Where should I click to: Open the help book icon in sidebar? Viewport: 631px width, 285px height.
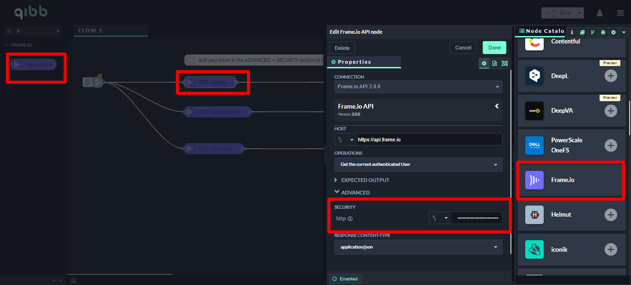click(x=582, y=32)
